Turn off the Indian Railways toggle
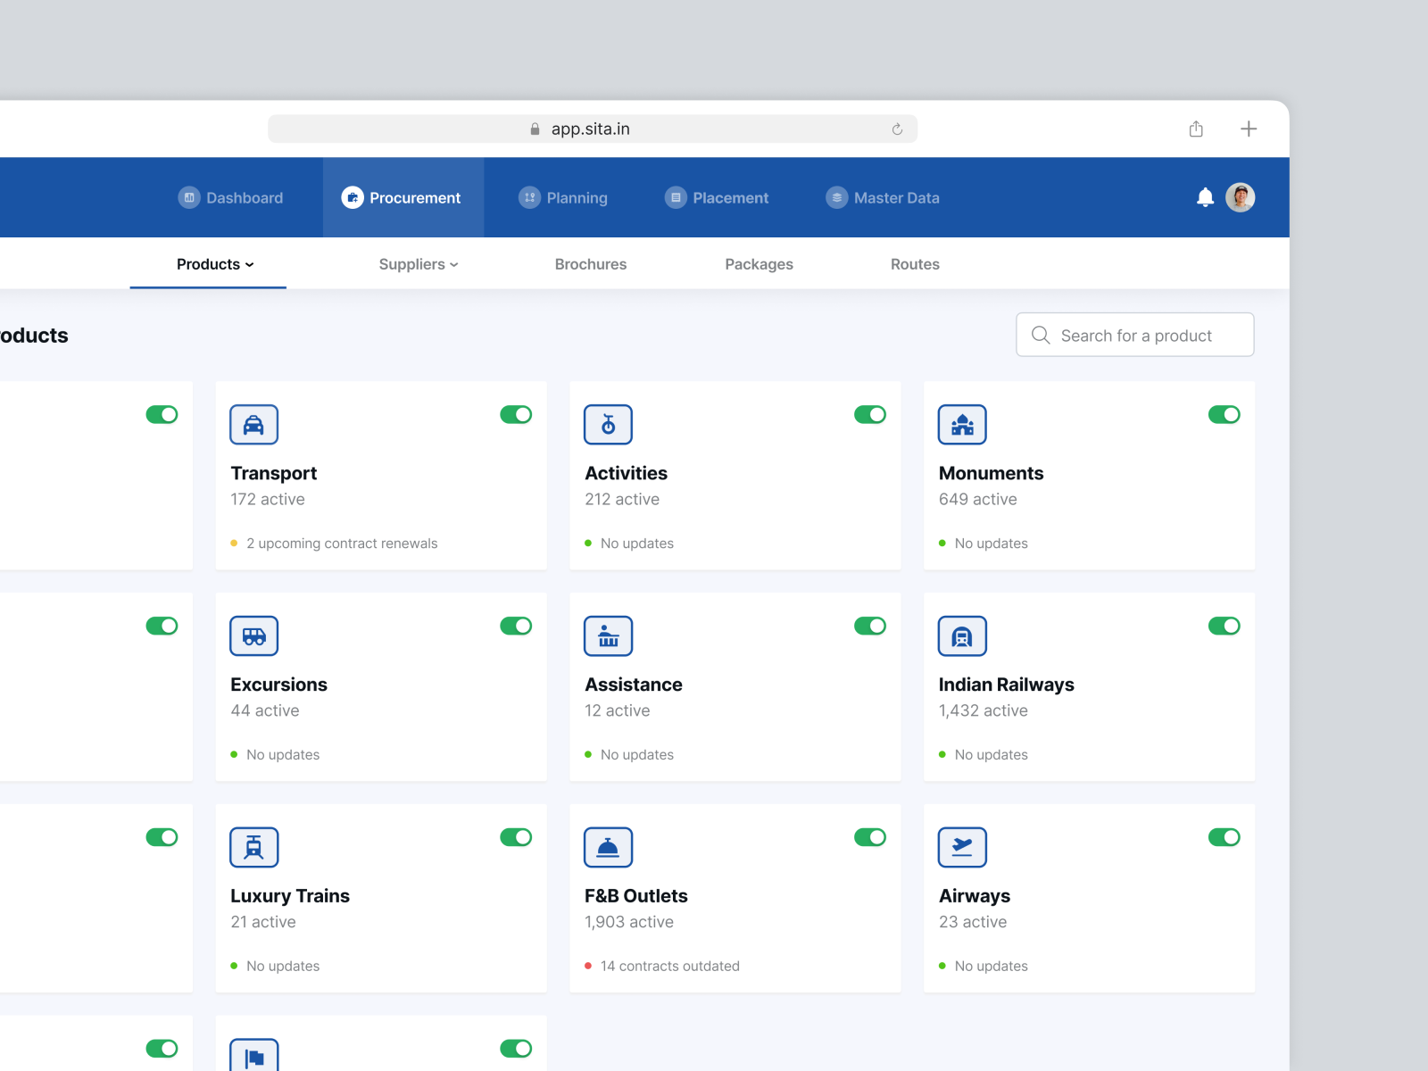 (x=1224, y=626)
